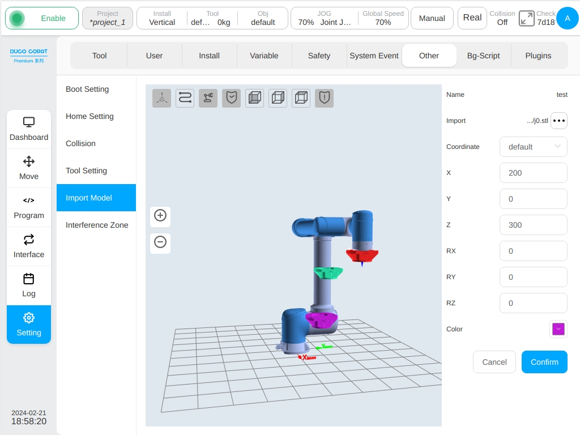Open the Manual mode selector
This screenshot has width=580, height=435.
click(x=432, y=18)
